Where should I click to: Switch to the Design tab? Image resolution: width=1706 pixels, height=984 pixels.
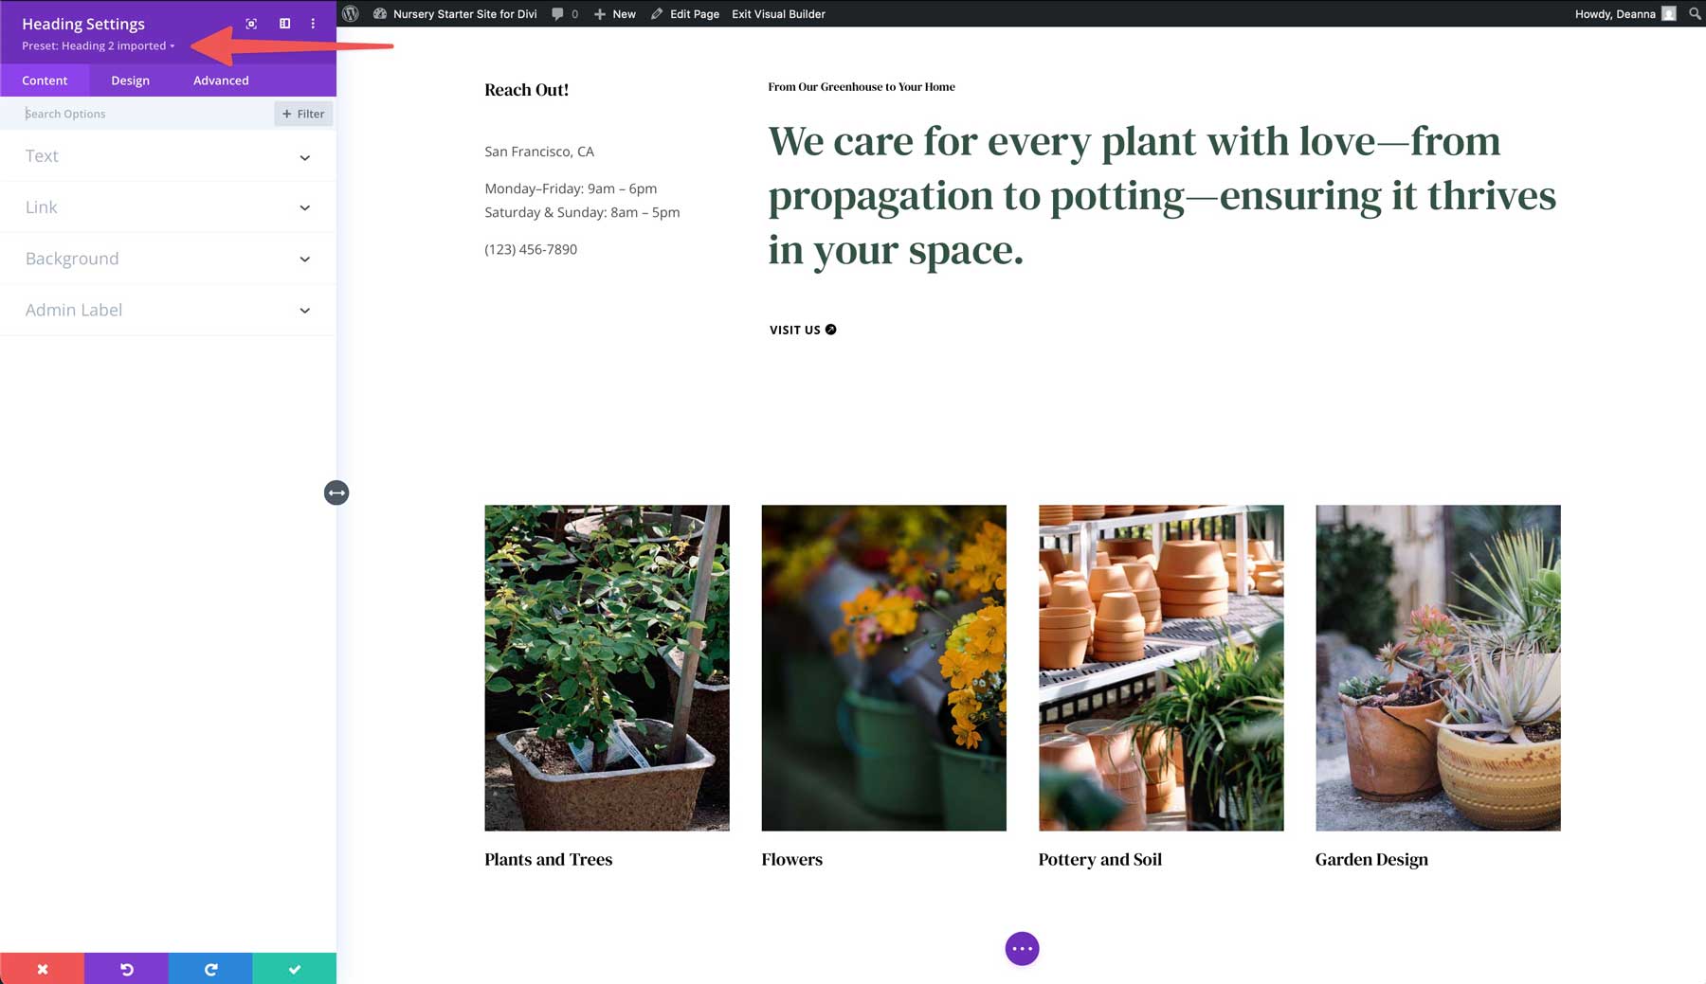click(x=130, y=81)
